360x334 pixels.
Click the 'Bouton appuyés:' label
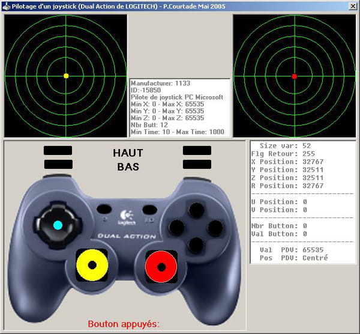coord(124,324)
